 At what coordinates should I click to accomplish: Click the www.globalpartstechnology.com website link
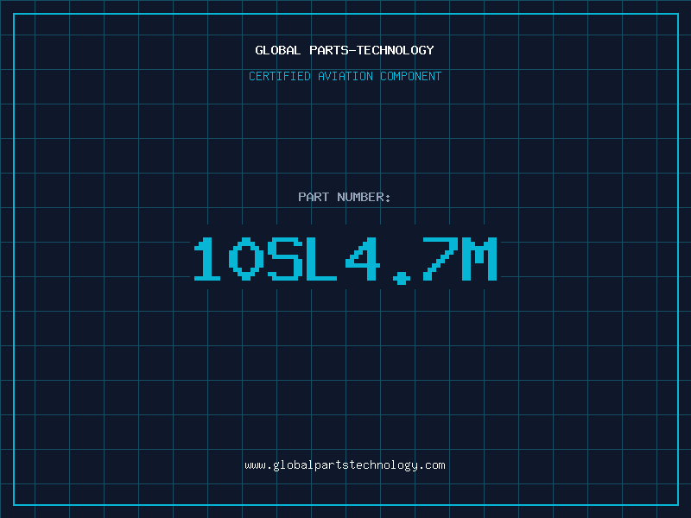345,465
